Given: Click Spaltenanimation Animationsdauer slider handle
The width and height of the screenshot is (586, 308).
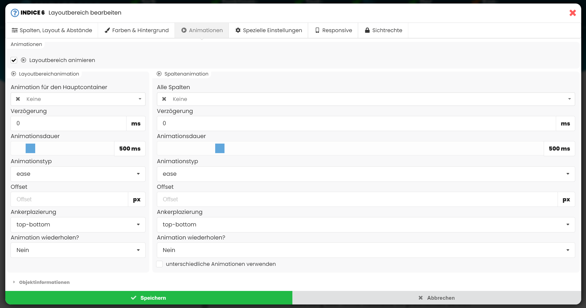Looking at the screenshot, I should click(220, 148).
